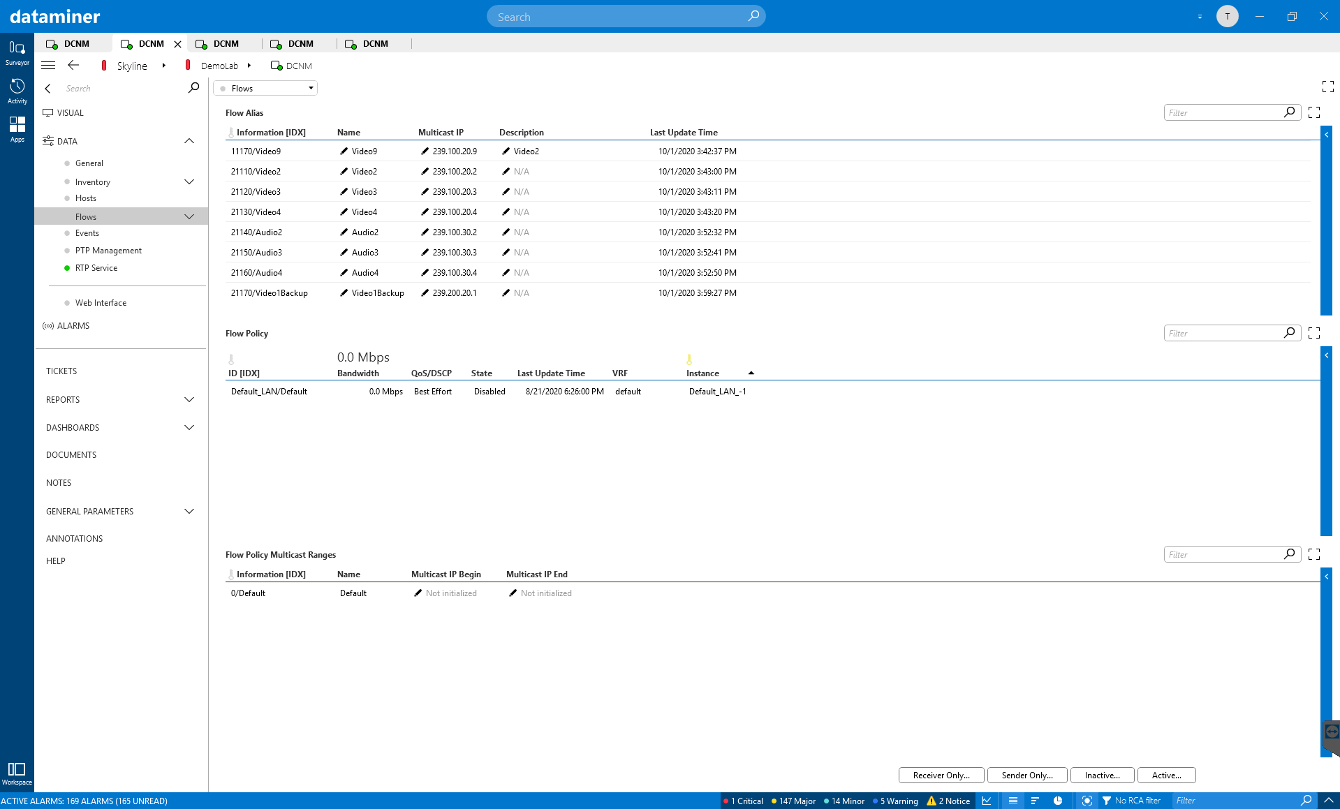Select the RTP Service page
Viewport: 1340px width, 809px height.
pos(96,267)
